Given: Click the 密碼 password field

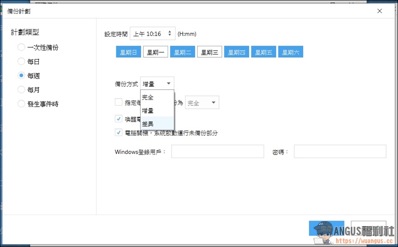Looking at the screenshot, I should click(340, 152).
